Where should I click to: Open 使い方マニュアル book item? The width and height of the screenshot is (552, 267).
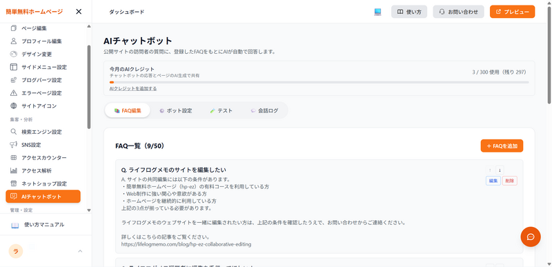43,224
